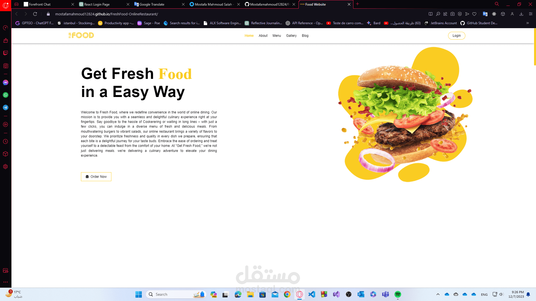Open Spotify from the taskbar
This screenshot has width=536, height=301.
coord(398,294)
